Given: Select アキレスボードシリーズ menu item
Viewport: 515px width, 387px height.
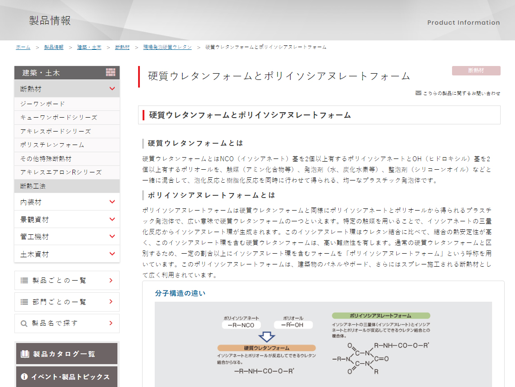Looking at the screenshot, I should point(67,132).
